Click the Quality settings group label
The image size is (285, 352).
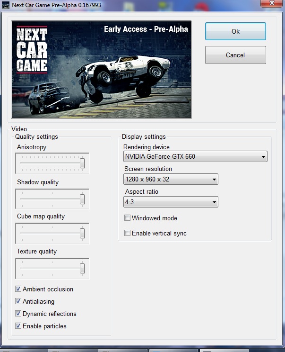pyautogui.click(x=36, y=137)
